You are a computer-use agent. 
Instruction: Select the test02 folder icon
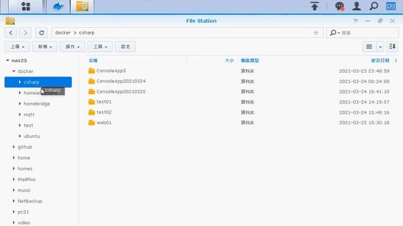91,112
